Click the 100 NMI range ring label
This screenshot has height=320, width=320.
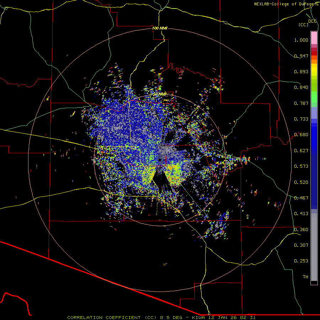160,28
